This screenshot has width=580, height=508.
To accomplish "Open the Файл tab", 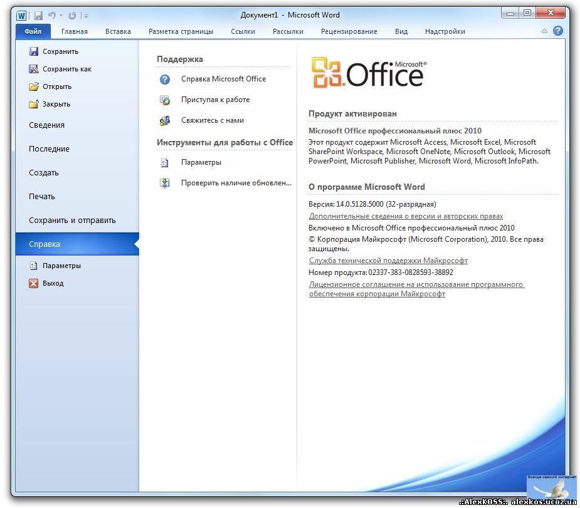I will (x=33, y=31).
